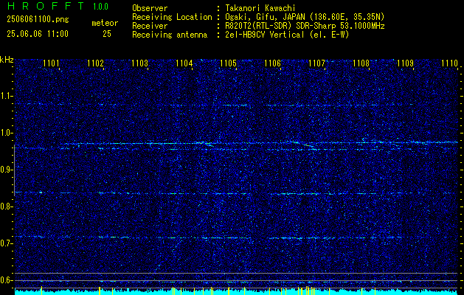
Task: Click the Observer label
Action: click(x=150, y=8)
